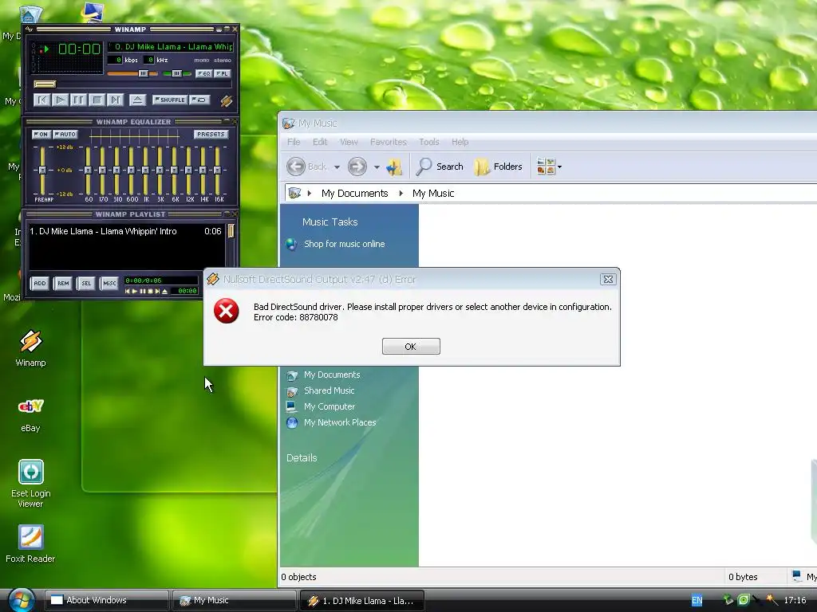Open File menu in My Music
The width and height of the screenshot is (817, 612).
pyautogui.click(x=294, y=142)
